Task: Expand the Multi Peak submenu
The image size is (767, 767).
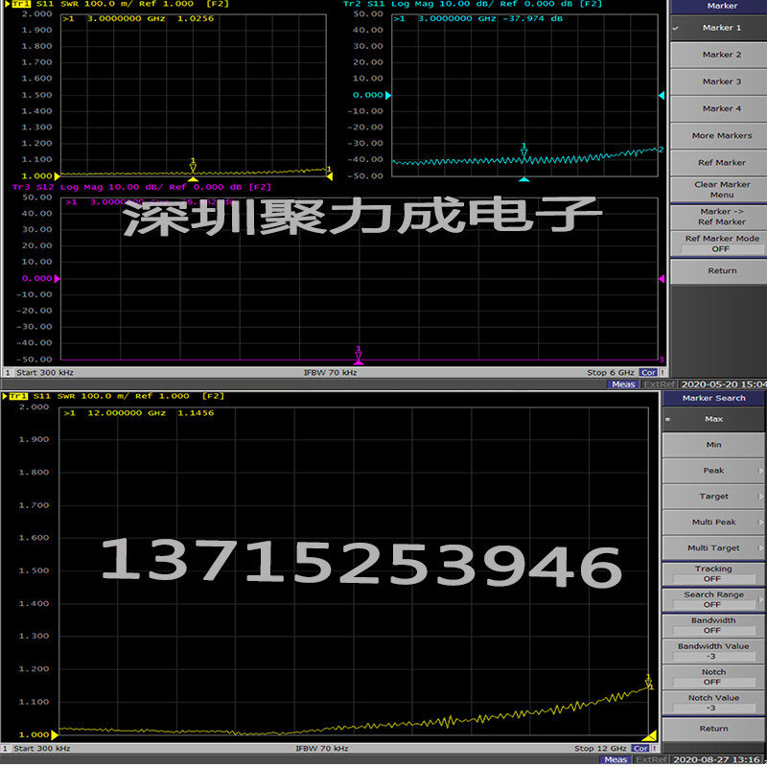Action: pyautogui.click(x=713, y=523)
